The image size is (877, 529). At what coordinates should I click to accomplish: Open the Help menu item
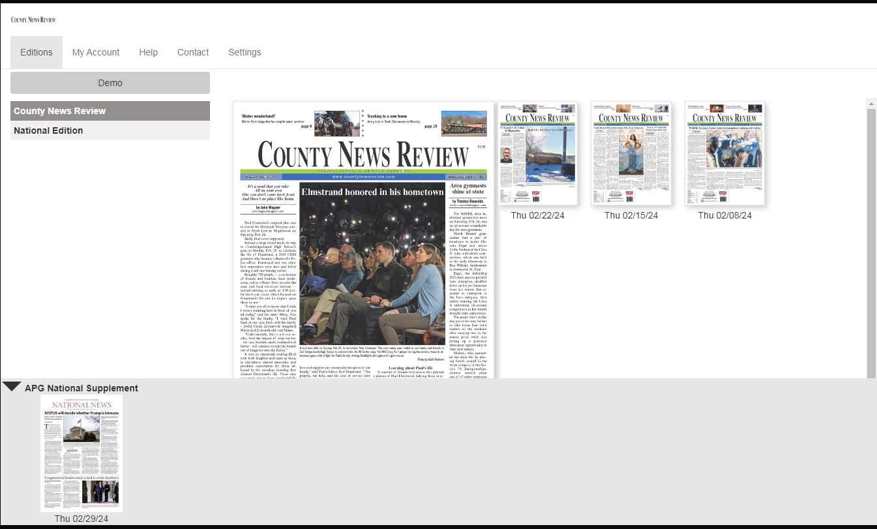point(148,52)
